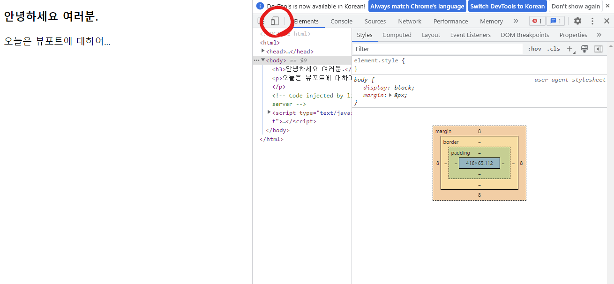Select the Styles sidebar tab
Screen dimensions: 614x284
click(x=364, y=35)
